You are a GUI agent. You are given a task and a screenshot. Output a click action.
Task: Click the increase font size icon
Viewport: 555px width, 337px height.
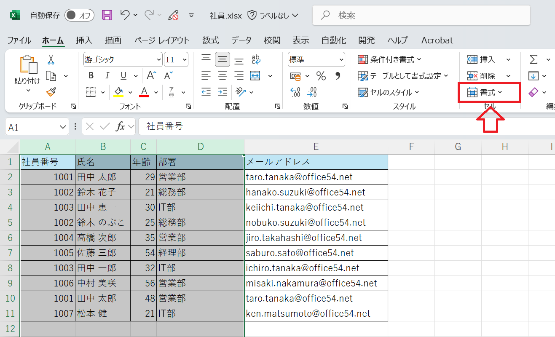(151, 76)
